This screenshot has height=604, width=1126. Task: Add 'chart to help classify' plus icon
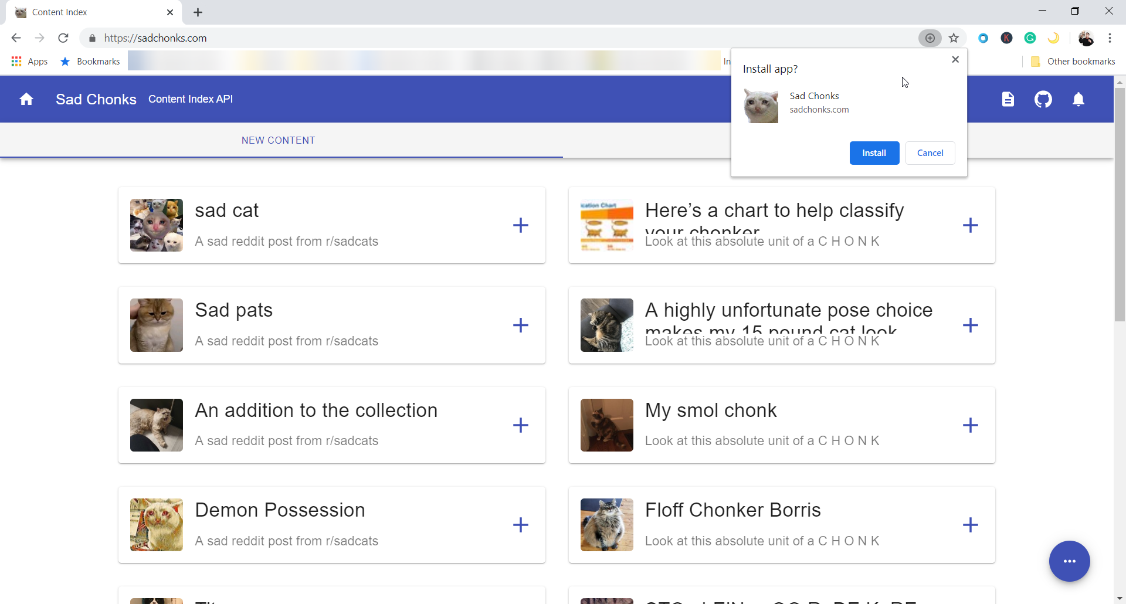coord(971,225)
